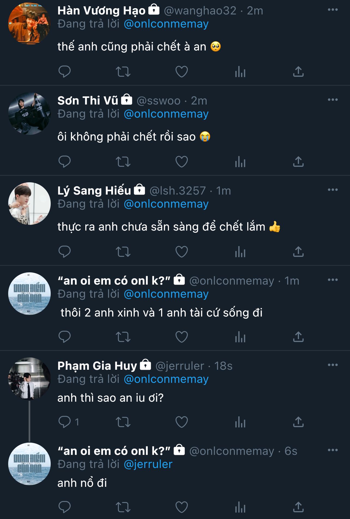The image size is (350, 519).
Task: Open Lý Sang Hiếu's profile picture
Action: 29,204
